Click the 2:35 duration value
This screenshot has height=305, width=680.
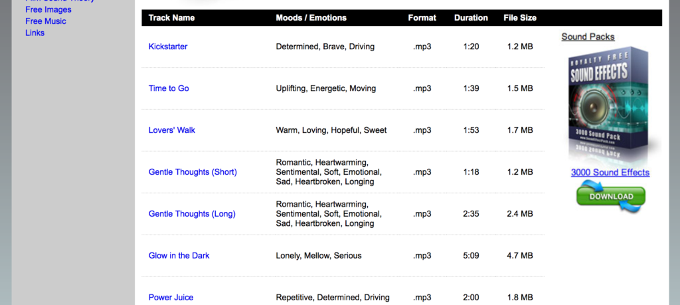pyautogui.click(x=471, y=214)
